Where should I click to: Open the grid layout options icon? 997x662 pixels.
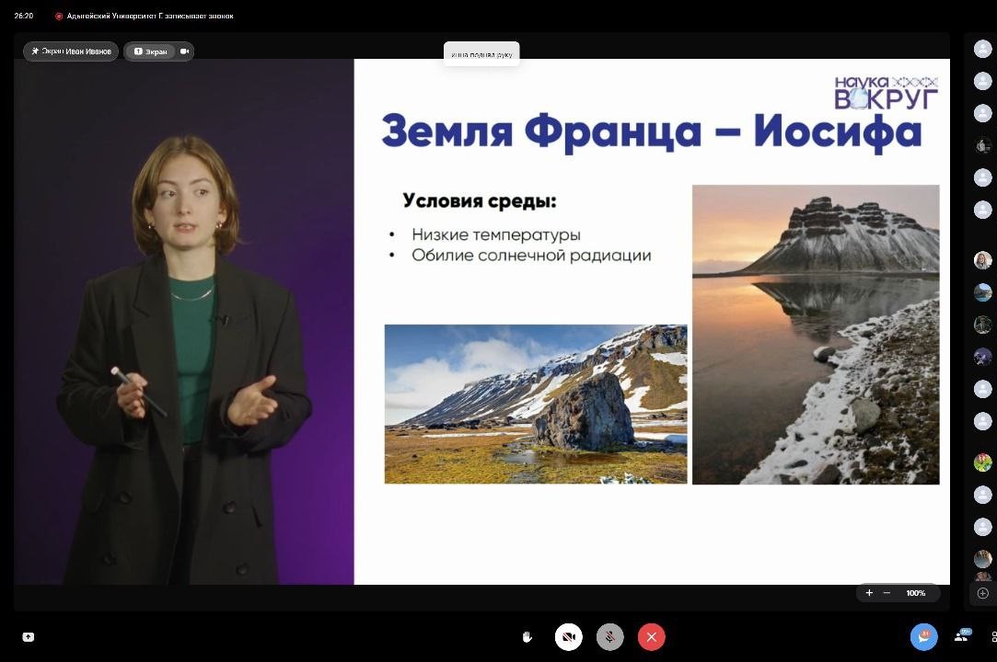click(x=993, y=636)
